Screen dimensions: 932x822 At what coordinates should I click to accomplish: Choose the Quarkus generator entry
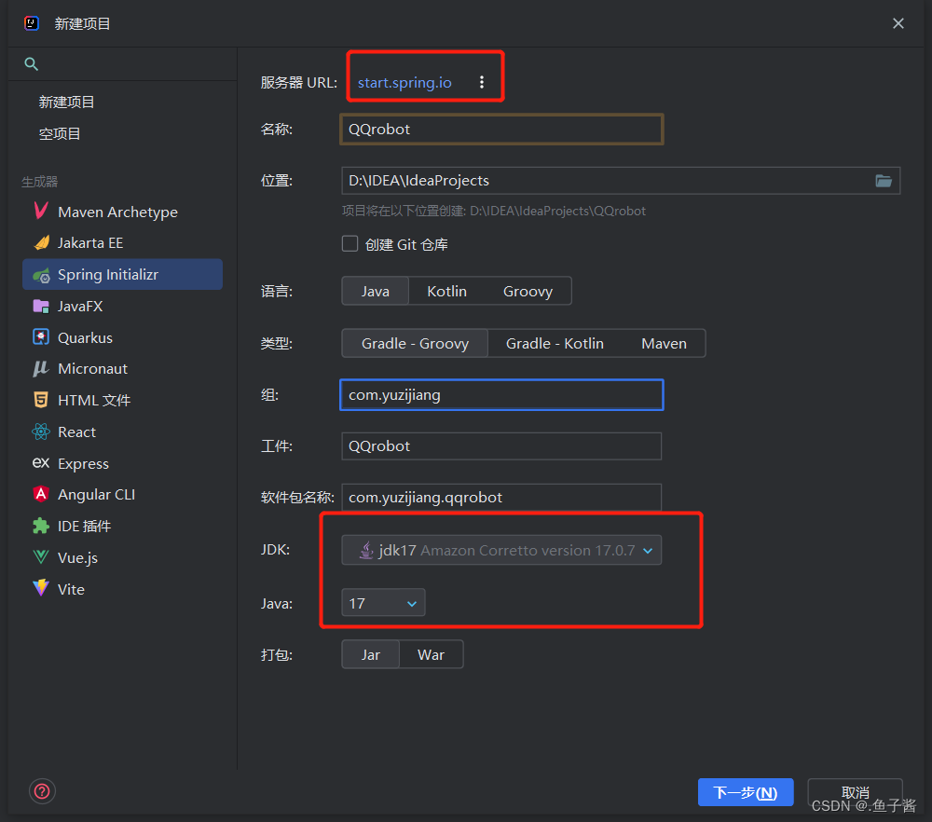122,337
